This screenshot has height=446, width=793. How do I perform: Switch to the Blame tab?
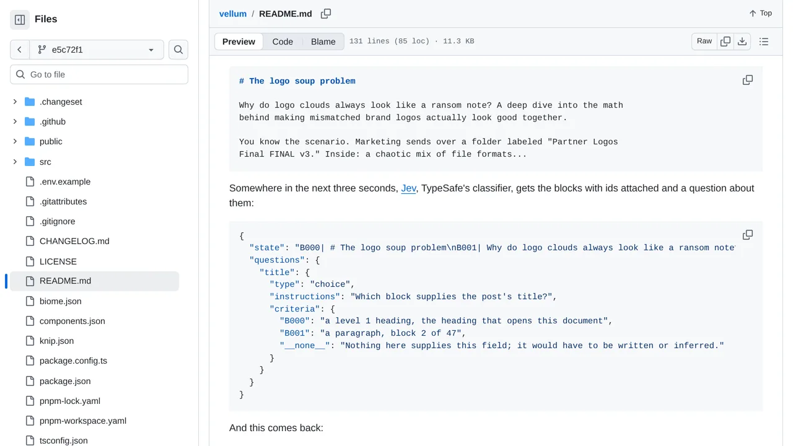323,42
